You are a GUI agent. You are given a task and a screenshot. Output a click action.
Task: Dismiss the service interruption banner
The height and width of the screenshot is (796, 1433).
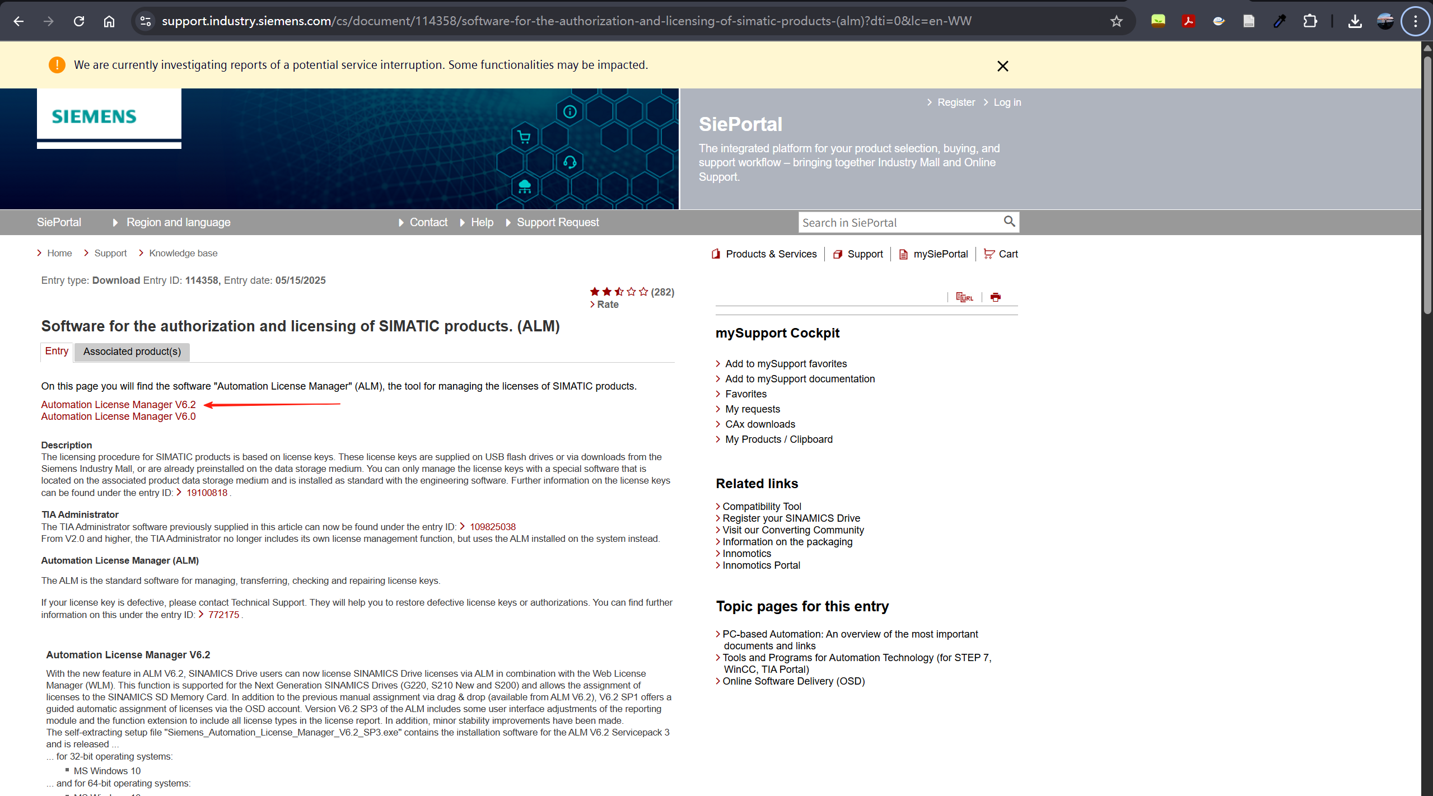(x=1002, y=66)
